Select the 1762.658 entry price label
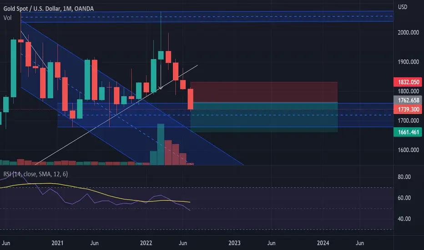Image resolution: width=424 pixels, height=250 pixels. 408,100
